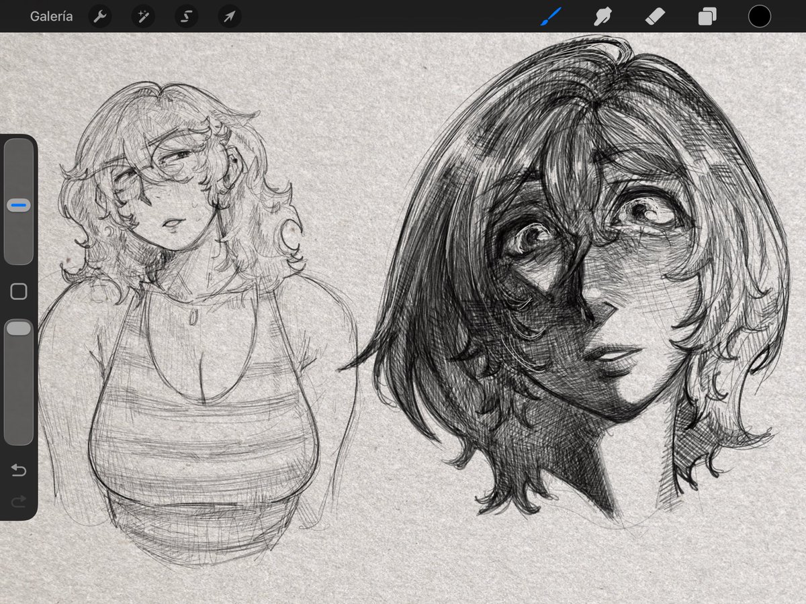This screenshot has height=604, width=806.
Task: Open the Galería button
Action: (x=51, y=16)
